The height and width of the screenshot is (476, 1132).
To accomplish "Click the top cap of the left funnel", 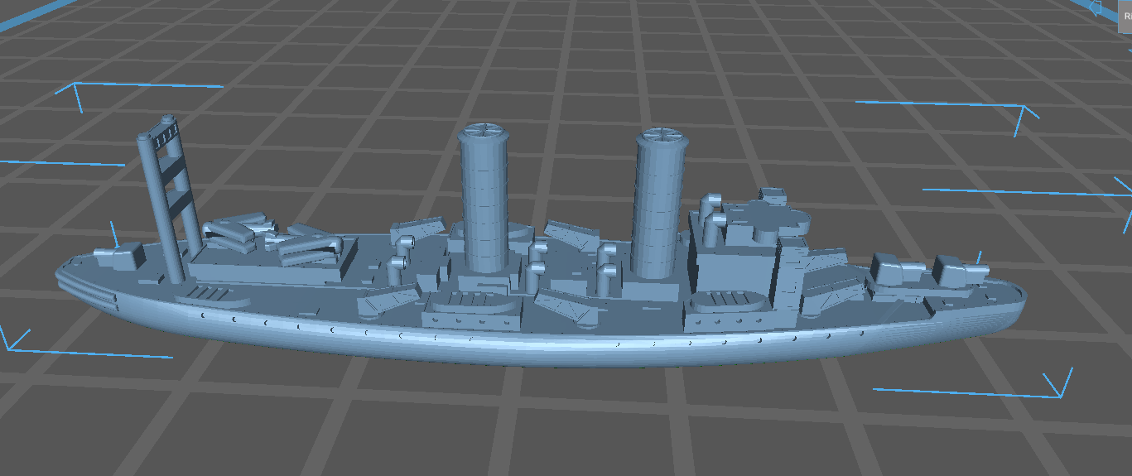I will 486,132.
